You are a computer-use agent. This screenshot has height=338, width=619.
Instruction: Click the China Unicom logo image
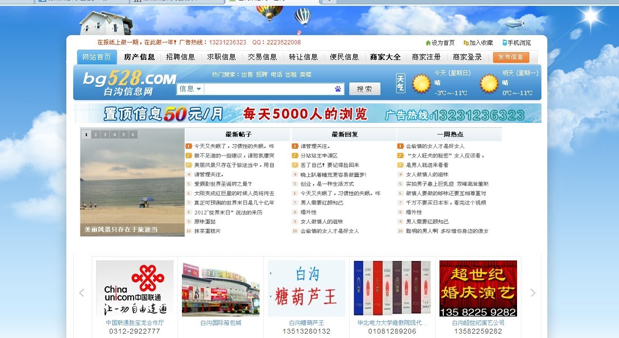(135, 288)
